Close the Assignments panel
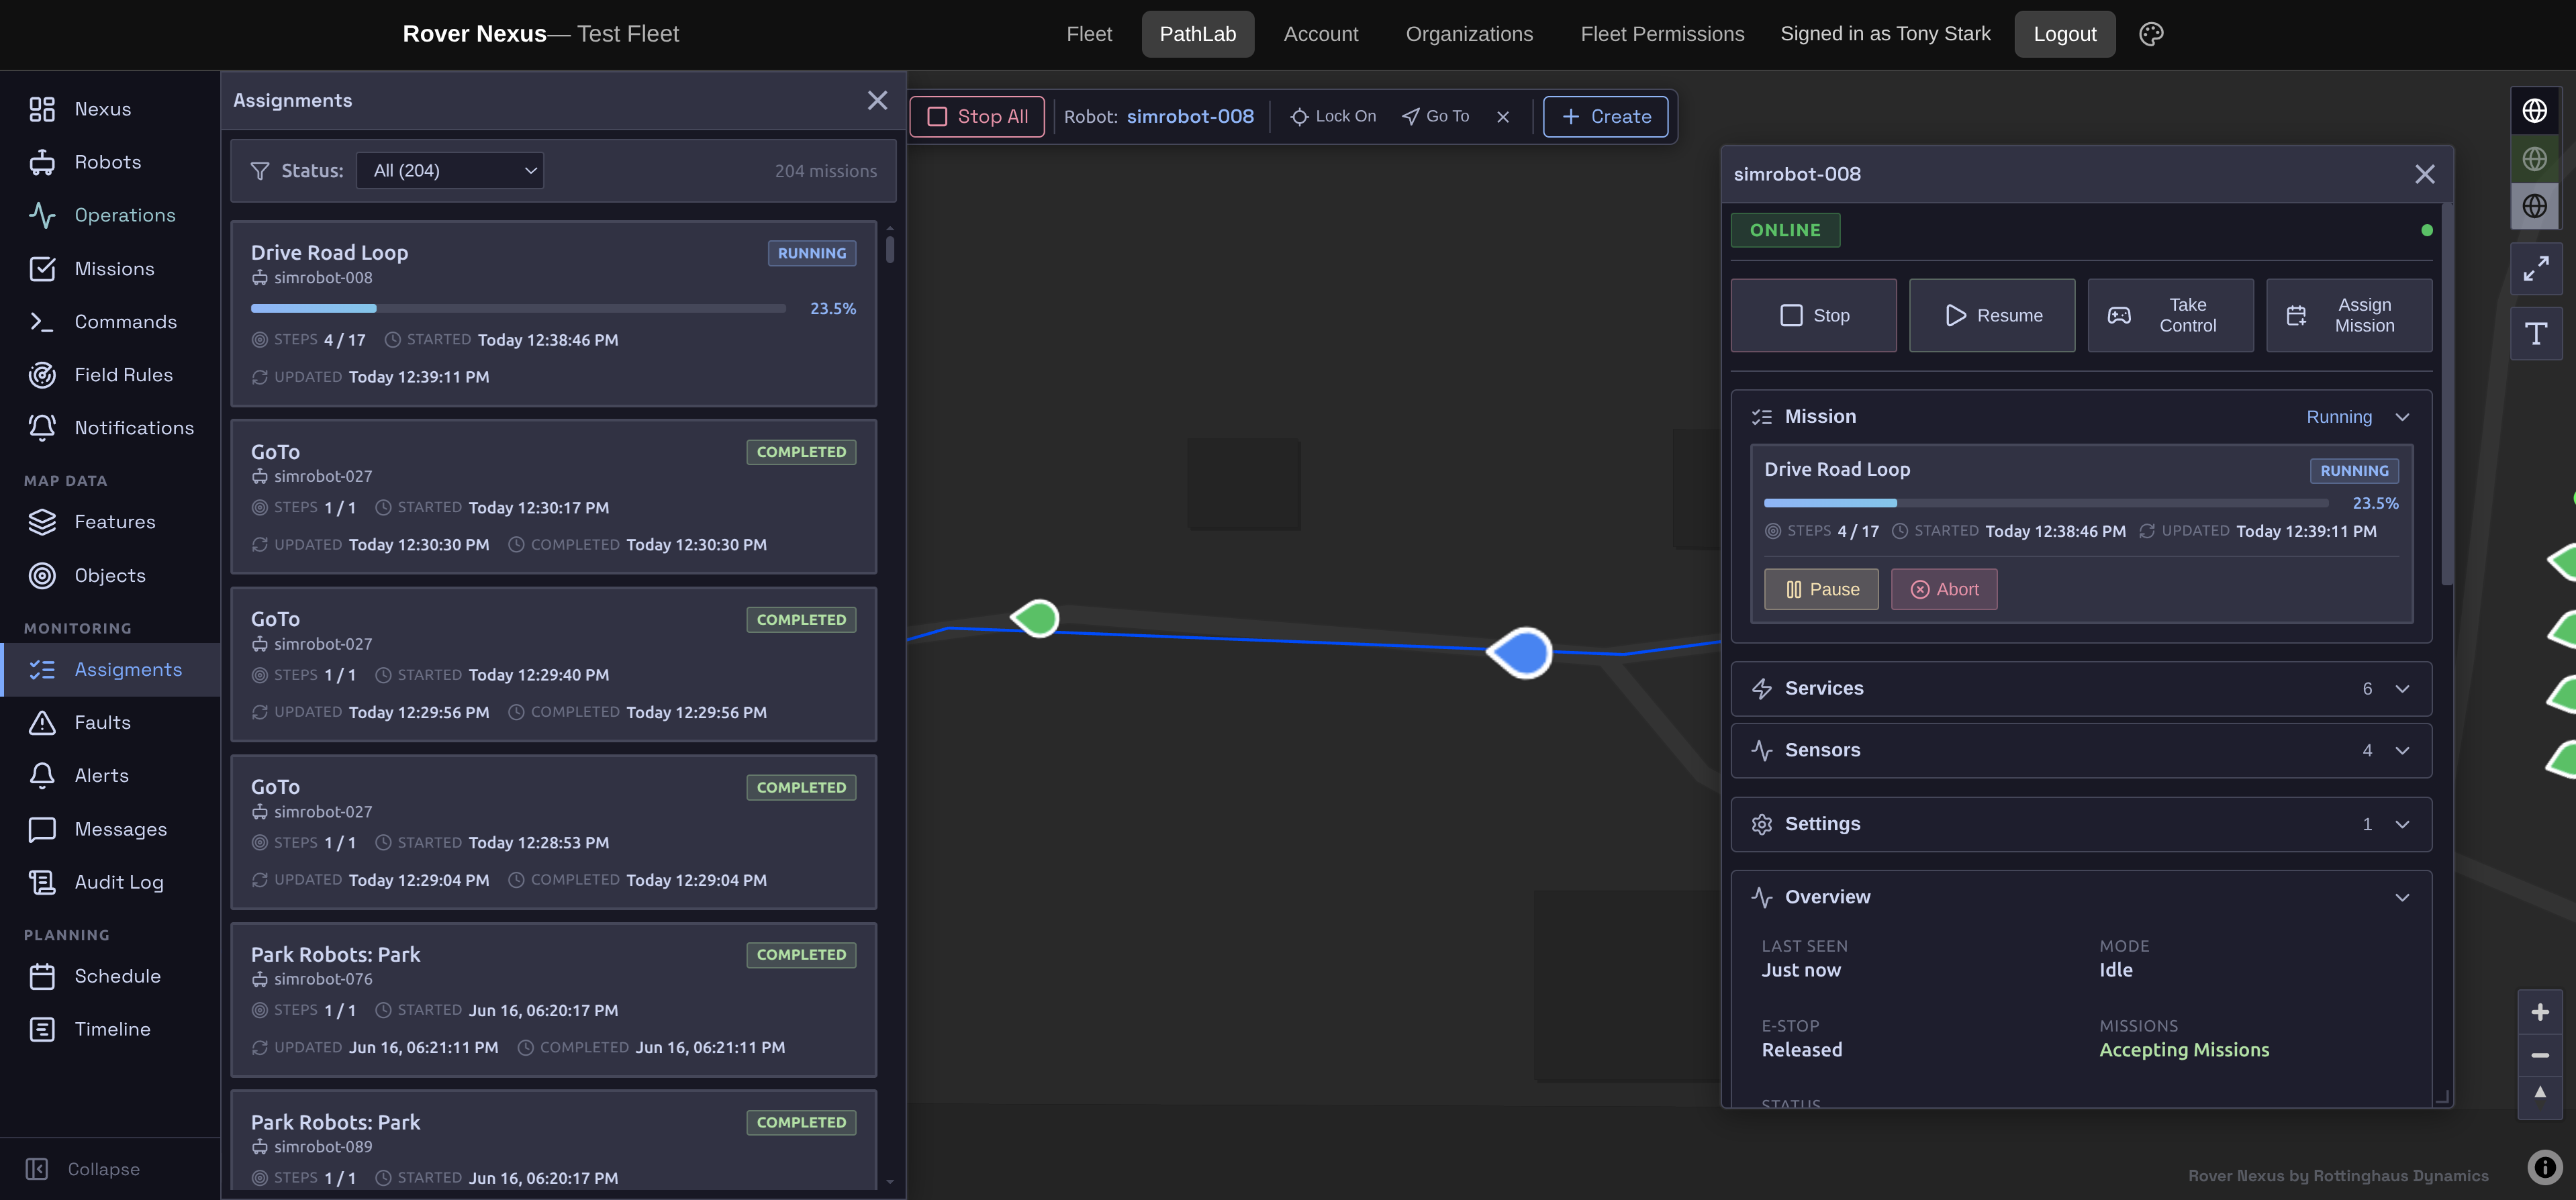The width and height of the screenshot is (2576, 1200). [x=877, y=101]
